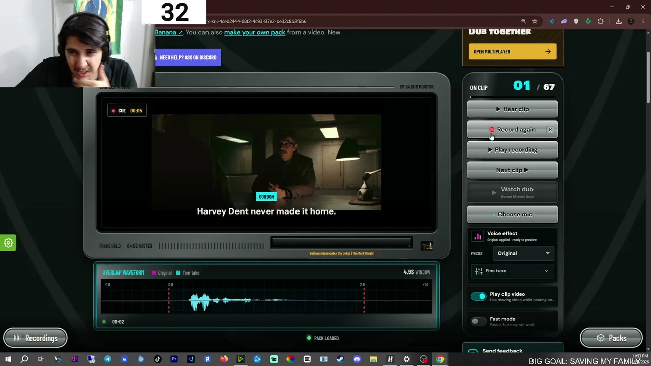Click the PACK LOADED status text
The width and height of the screenshot is (651, 366).
327,338
